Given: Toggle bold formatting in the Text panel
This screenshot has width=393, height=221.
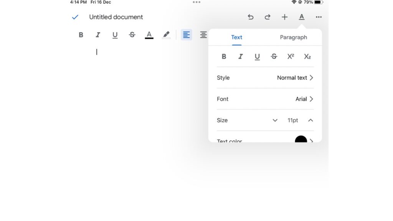Looking at the screenshot, I should (x=224, y=56).
